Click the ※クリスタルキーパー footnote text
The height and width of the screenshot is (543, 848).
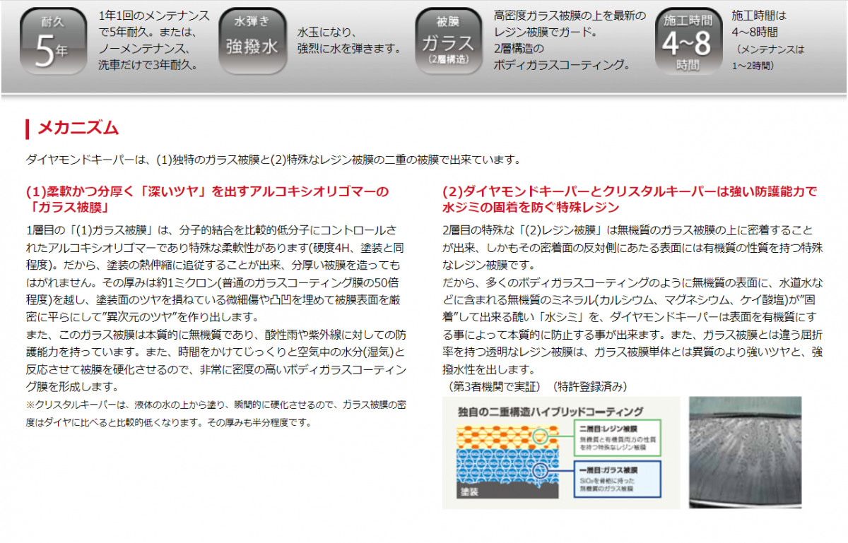click(216, 413)
